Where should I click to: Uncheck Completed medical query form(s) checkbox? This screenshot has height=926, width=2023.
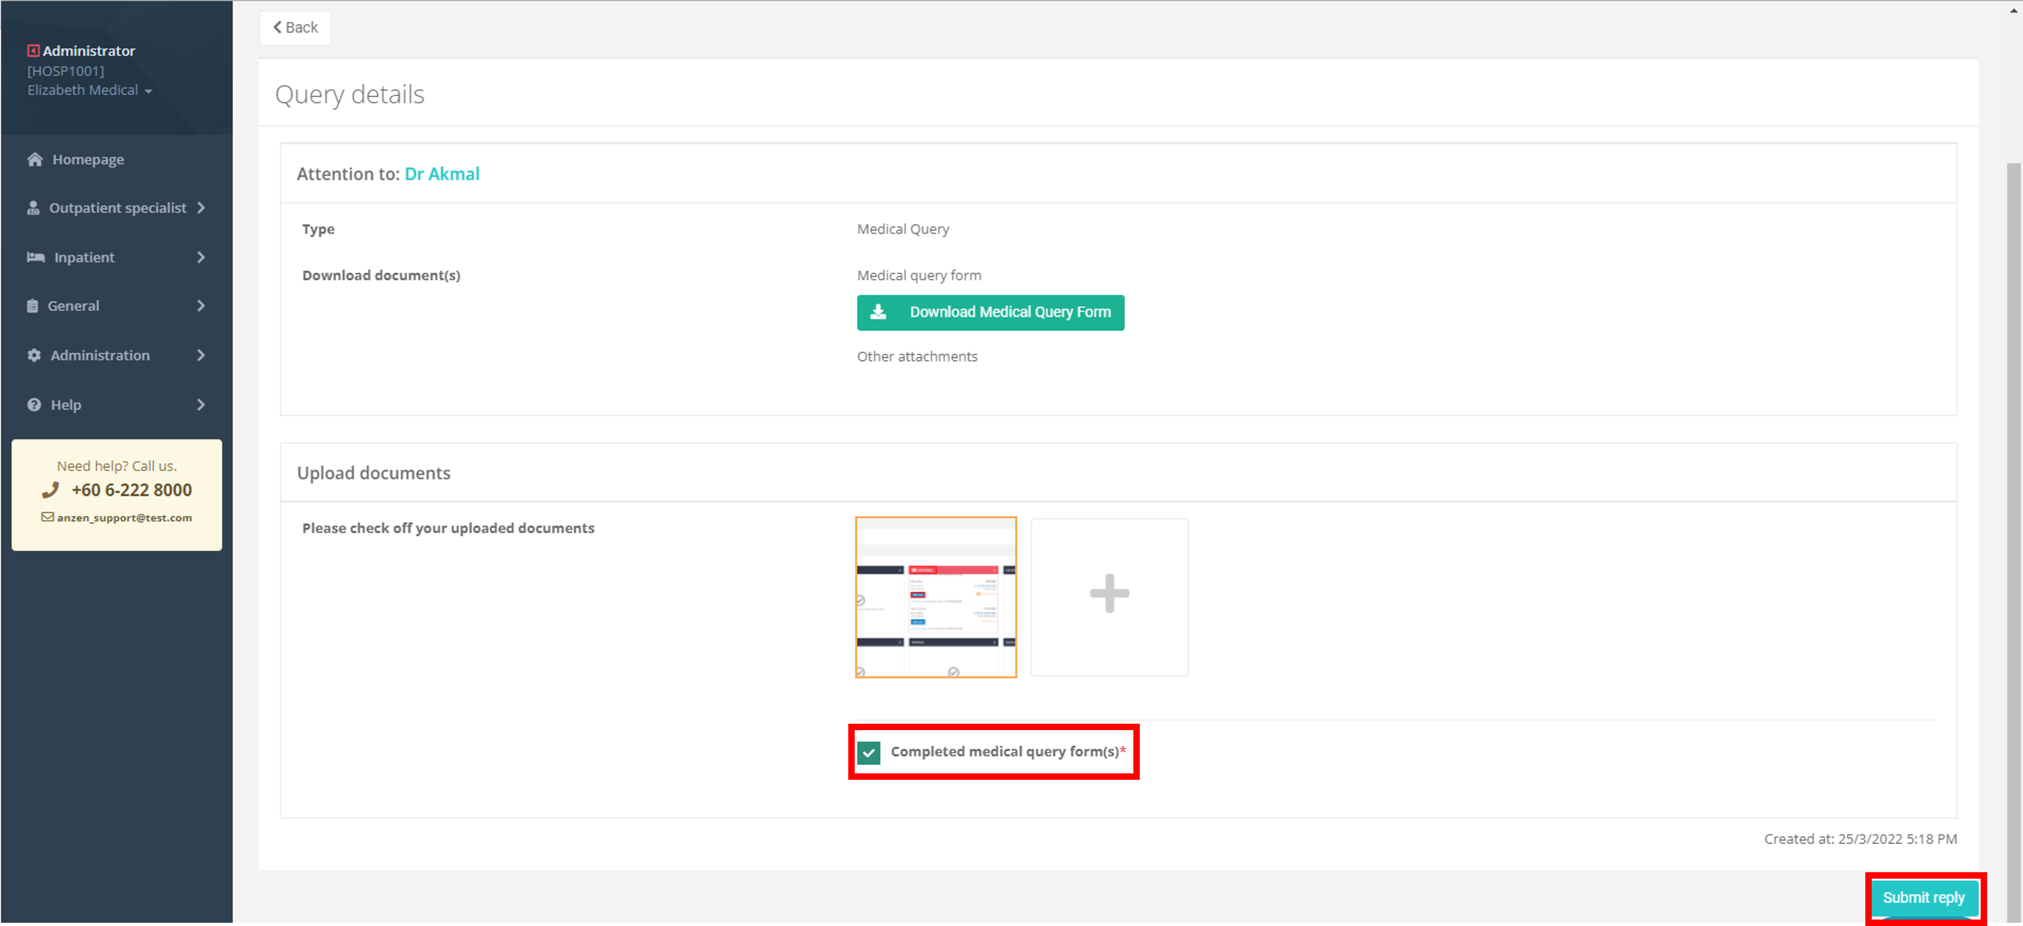[869, 752]
